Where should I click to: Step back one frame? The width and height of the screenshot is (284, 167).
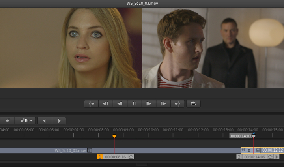tap(106, 104)
